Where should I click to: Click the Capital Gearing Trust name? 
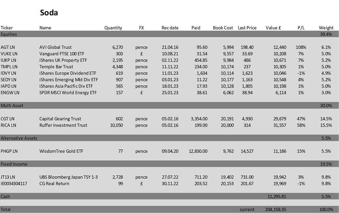[x=60, y=119]
